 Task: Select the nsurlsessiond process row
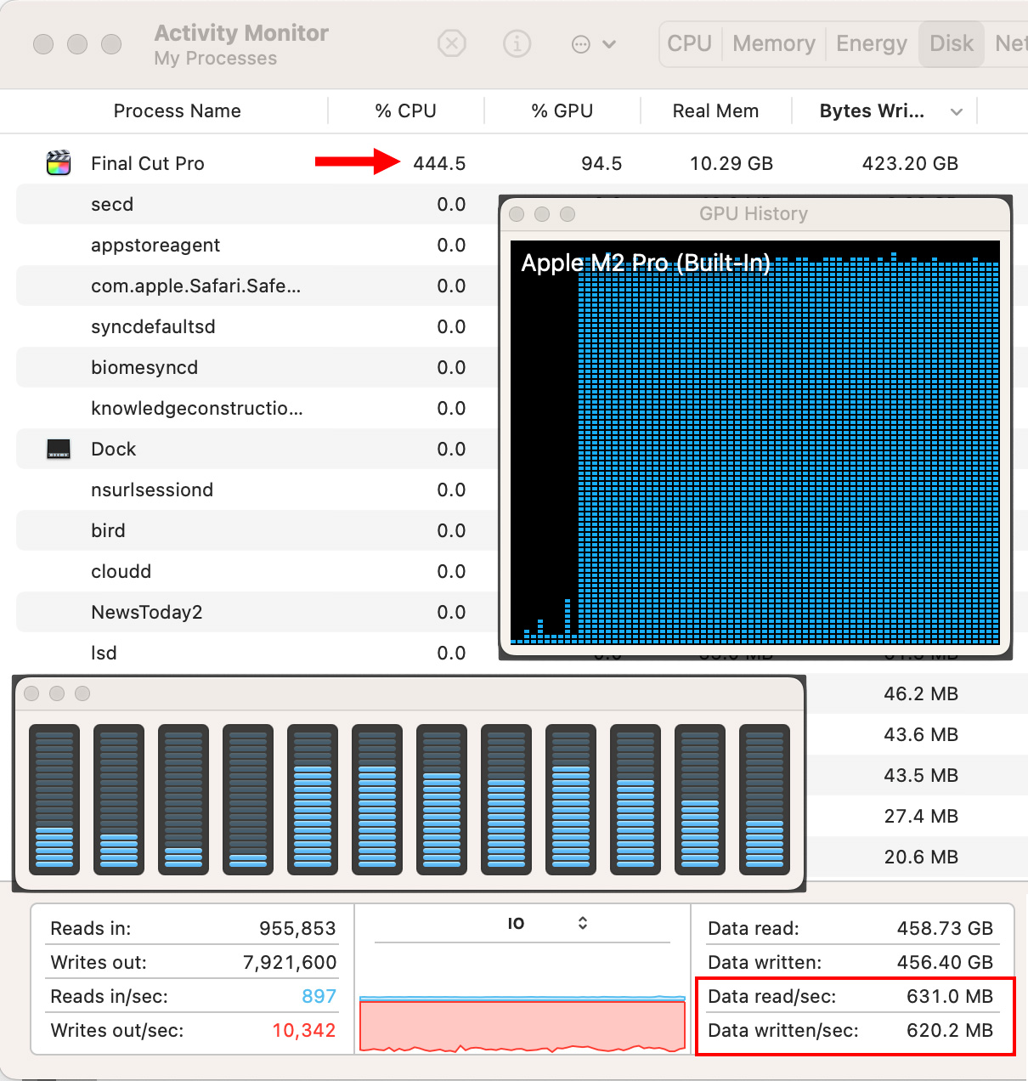point(257,490)
